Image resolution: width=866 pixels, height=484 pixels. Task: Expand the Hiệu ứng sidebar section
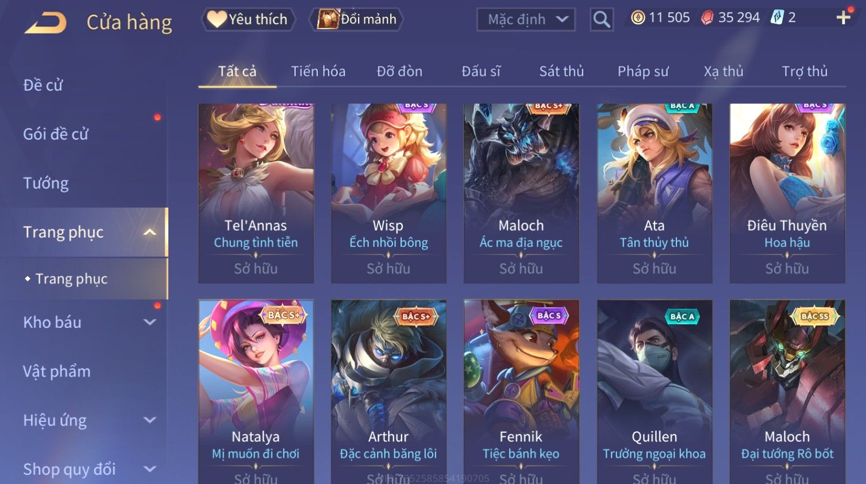pos(149,420)
